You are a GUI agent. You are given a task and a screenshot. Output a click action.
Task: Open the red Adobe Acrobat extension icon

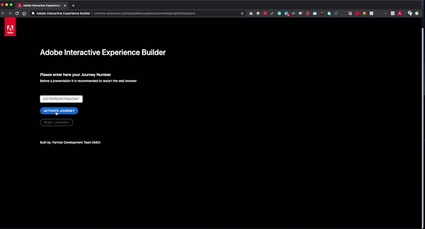pyautogui.click(x=357, y=13)
